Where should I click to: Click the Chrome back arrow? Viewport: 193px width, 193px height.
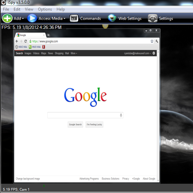[x=17, y=41]
